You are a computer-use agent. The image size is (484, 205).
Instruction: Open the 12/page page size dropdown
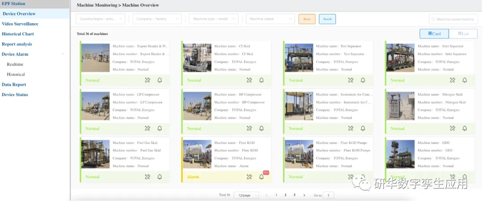246,195
